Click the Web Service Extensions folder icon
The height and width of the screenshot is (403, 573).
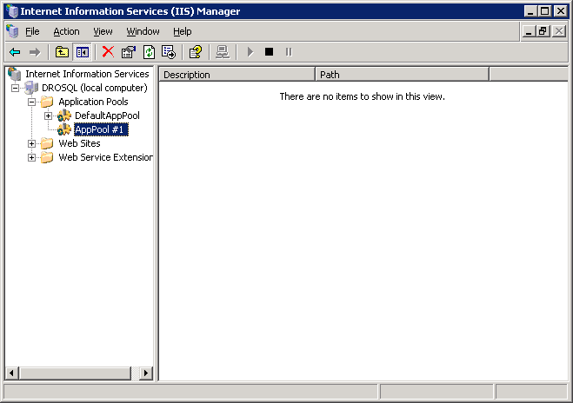47,157
